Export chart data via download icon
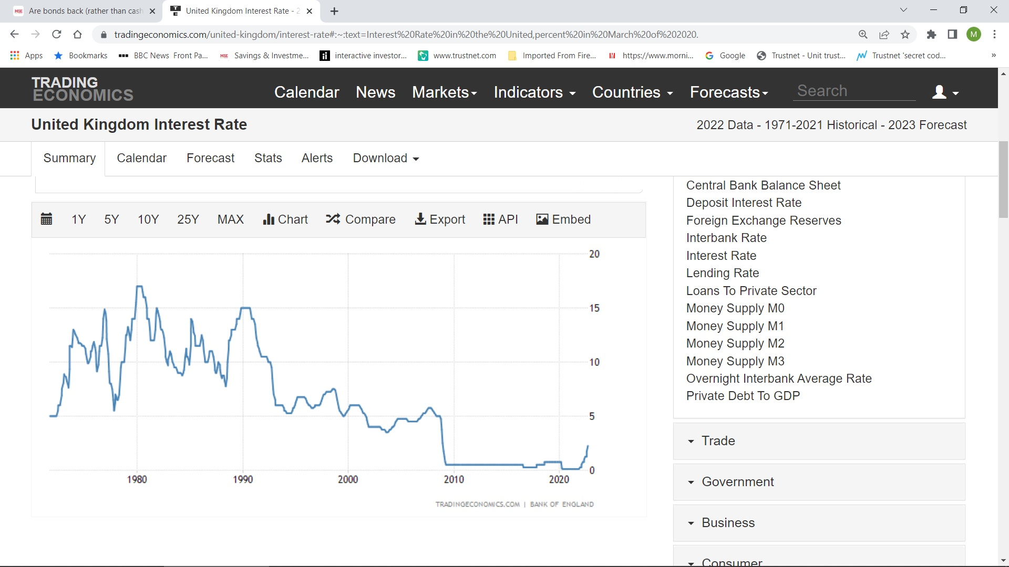 (x=420, y=219)
